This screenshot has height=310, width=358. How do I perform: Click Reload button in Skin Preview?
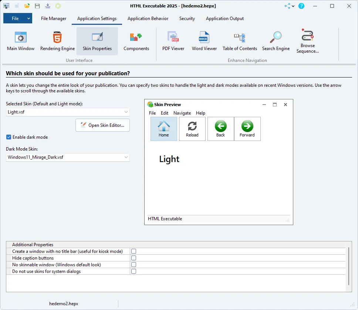(192, 129)
